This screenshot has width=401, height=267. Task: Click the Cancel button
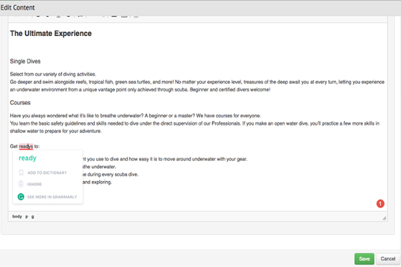pos(388,259)
